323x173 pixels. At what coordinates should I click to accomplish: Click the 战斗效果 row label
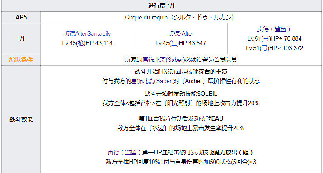[21, 119]
